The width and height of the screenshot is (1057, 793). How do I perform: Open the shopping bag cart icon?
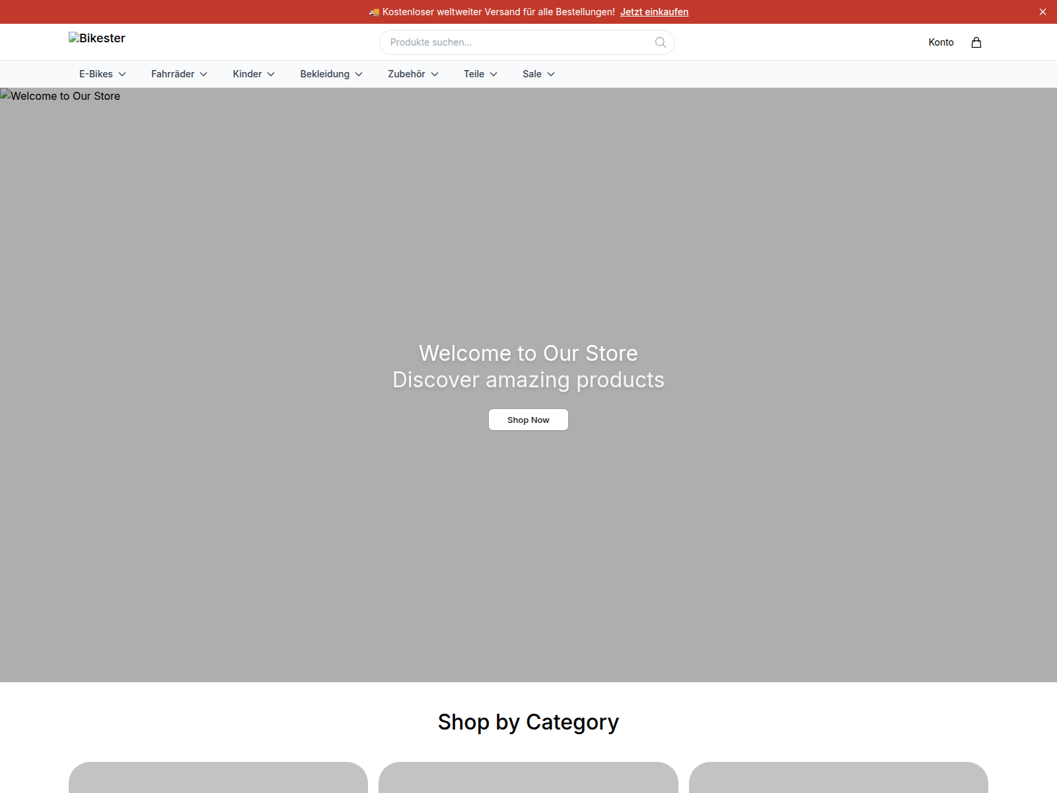pos(976,42)
